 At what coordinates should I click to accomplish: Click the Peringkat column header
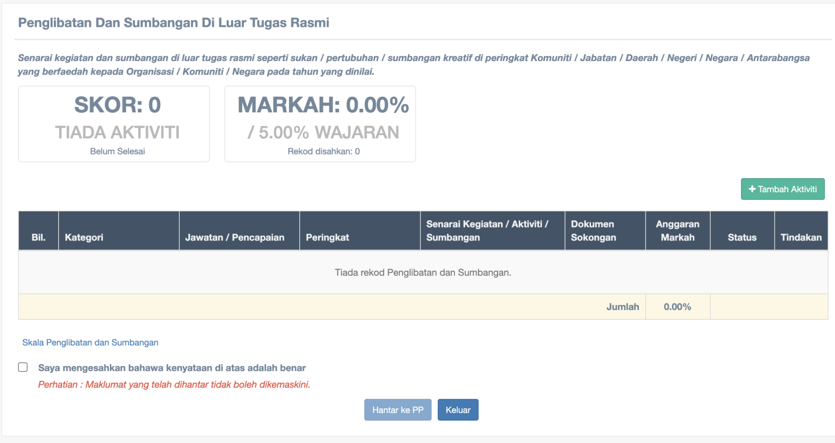[x=328, y=237]
